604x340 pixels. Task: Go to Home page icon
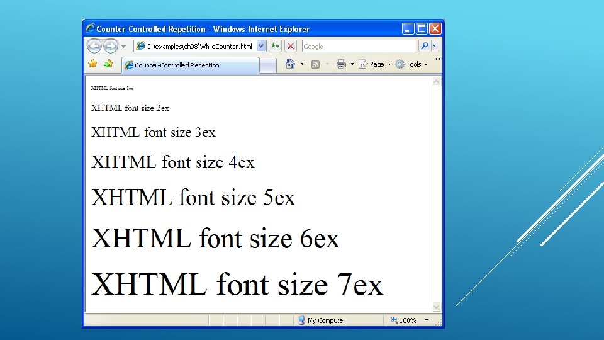pyautogui.click(x=291, y=64)
